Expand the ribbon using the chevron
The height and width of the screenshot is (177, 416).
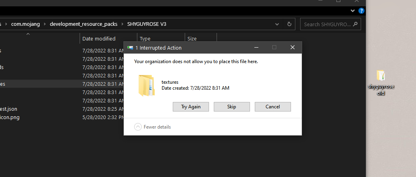353,11
